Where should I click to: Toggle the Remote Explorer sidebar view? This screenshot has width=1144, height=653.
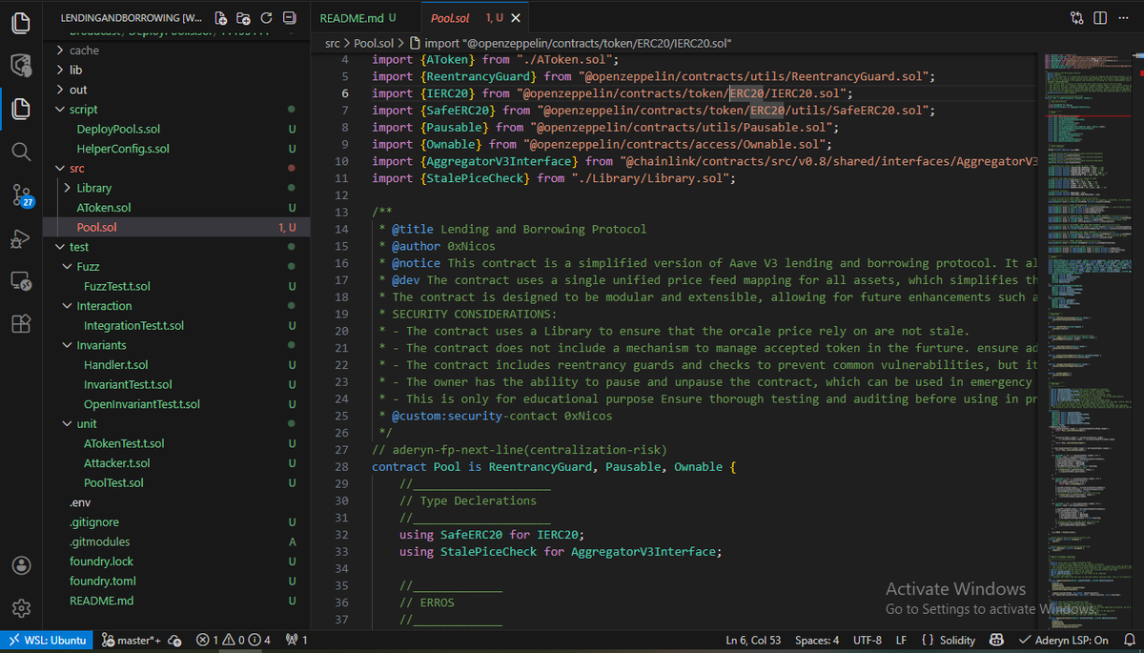[x=21, y=281]
